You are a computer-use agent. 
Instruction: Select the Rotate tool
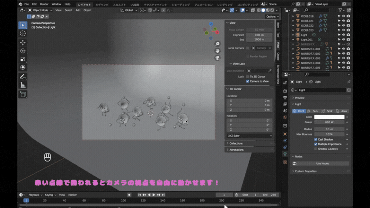coord(23,51)
